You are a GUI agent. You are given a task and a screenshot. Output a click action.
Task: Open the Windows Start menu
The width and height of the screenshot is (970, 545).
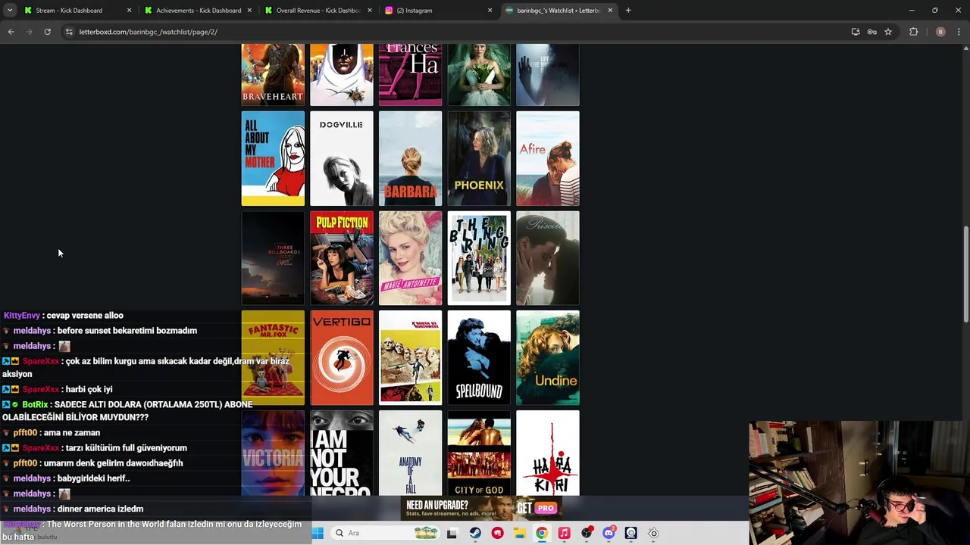[x=318, y=533]
